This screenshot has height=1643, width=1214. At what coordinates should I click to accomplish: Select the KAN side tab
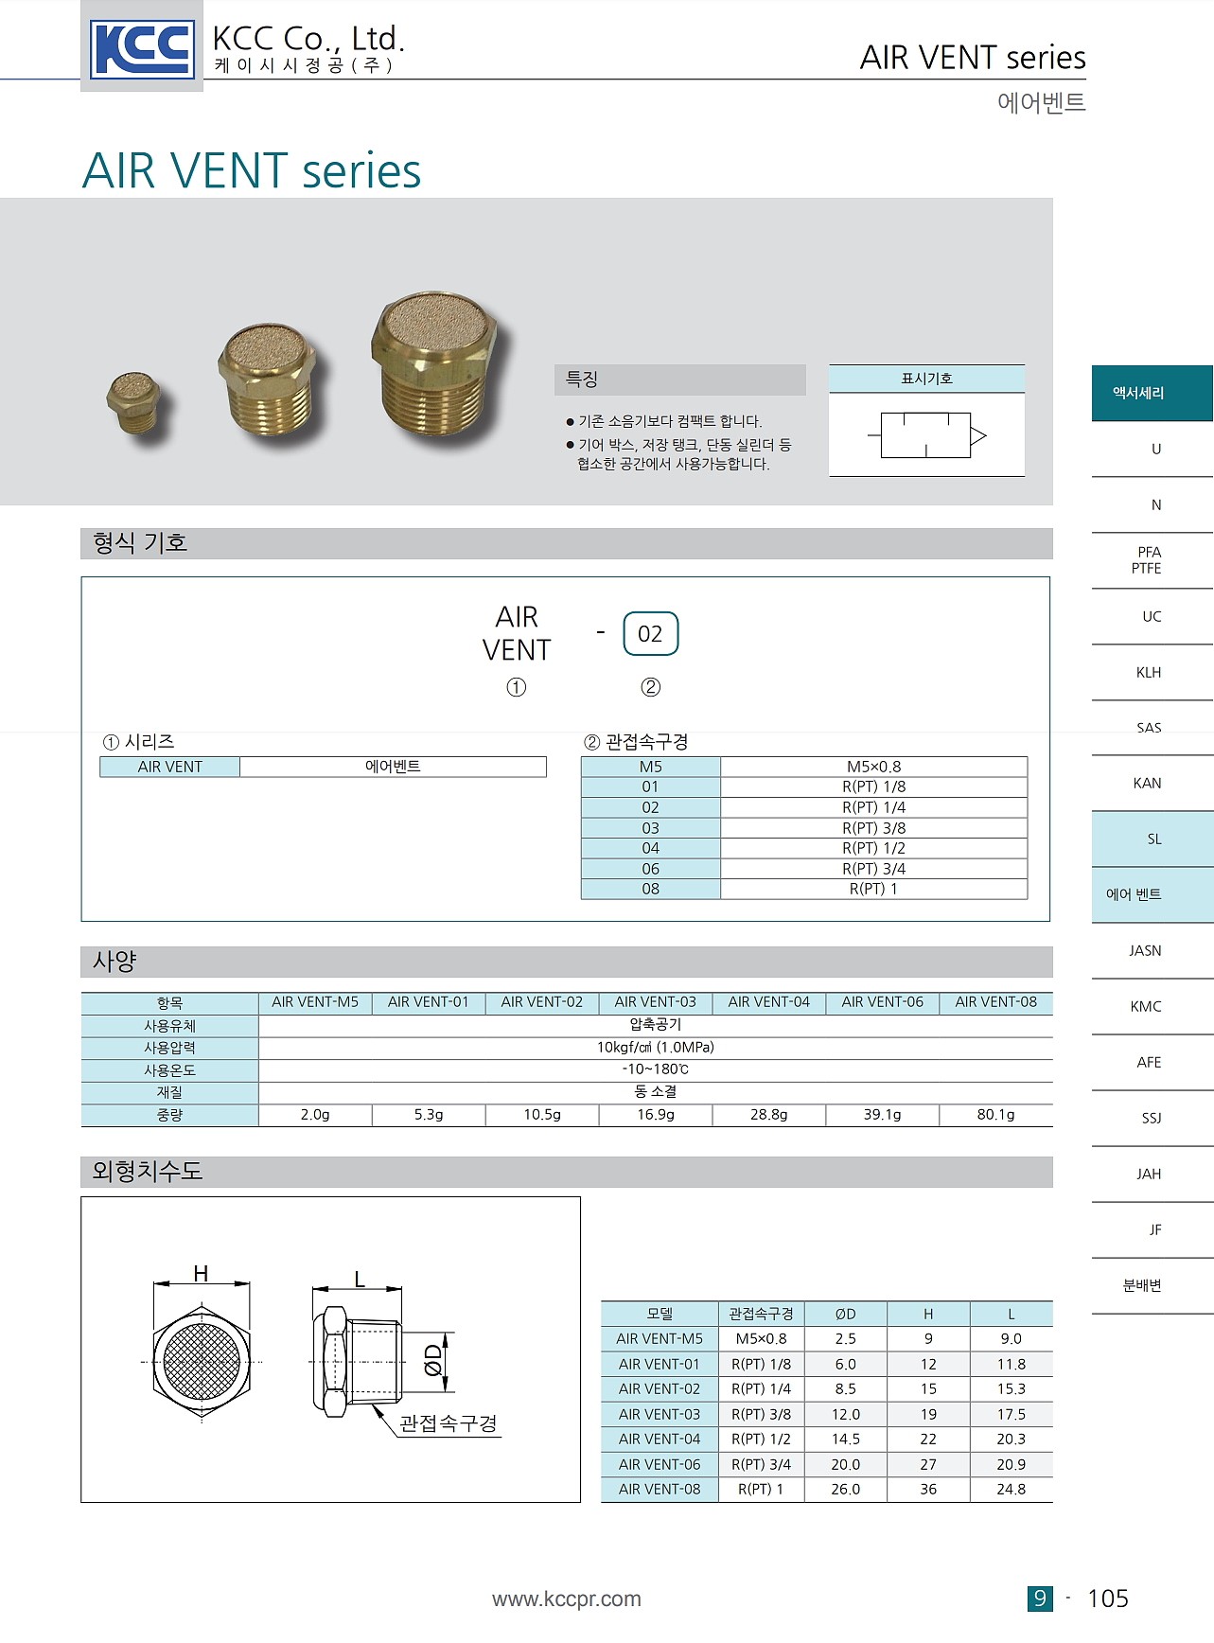click(x=1152, y=783)
